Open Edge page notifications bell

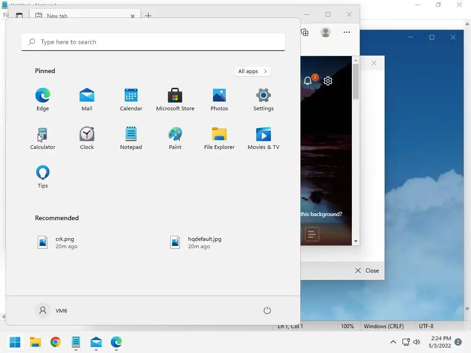pyautogui.click(x=308, y=80)
